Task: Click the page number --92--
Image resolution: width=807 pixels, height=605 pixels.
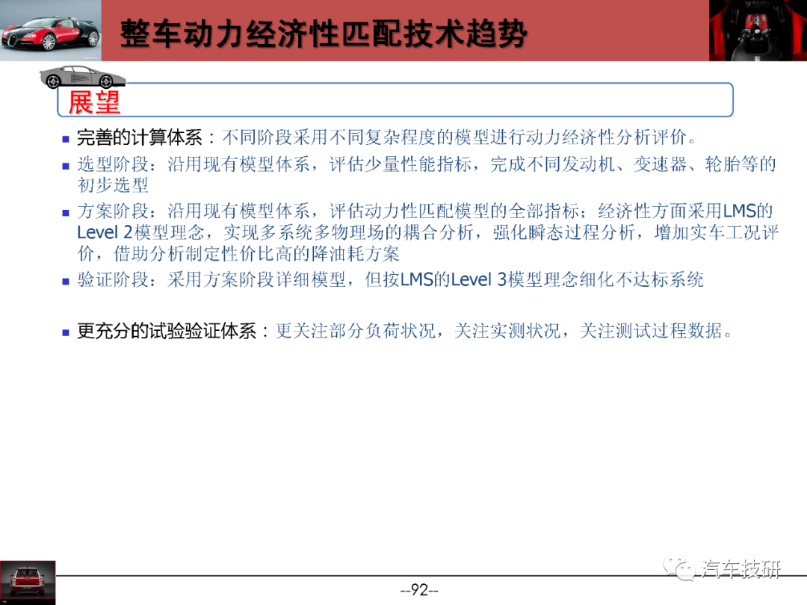Action: tap(419, 590)
